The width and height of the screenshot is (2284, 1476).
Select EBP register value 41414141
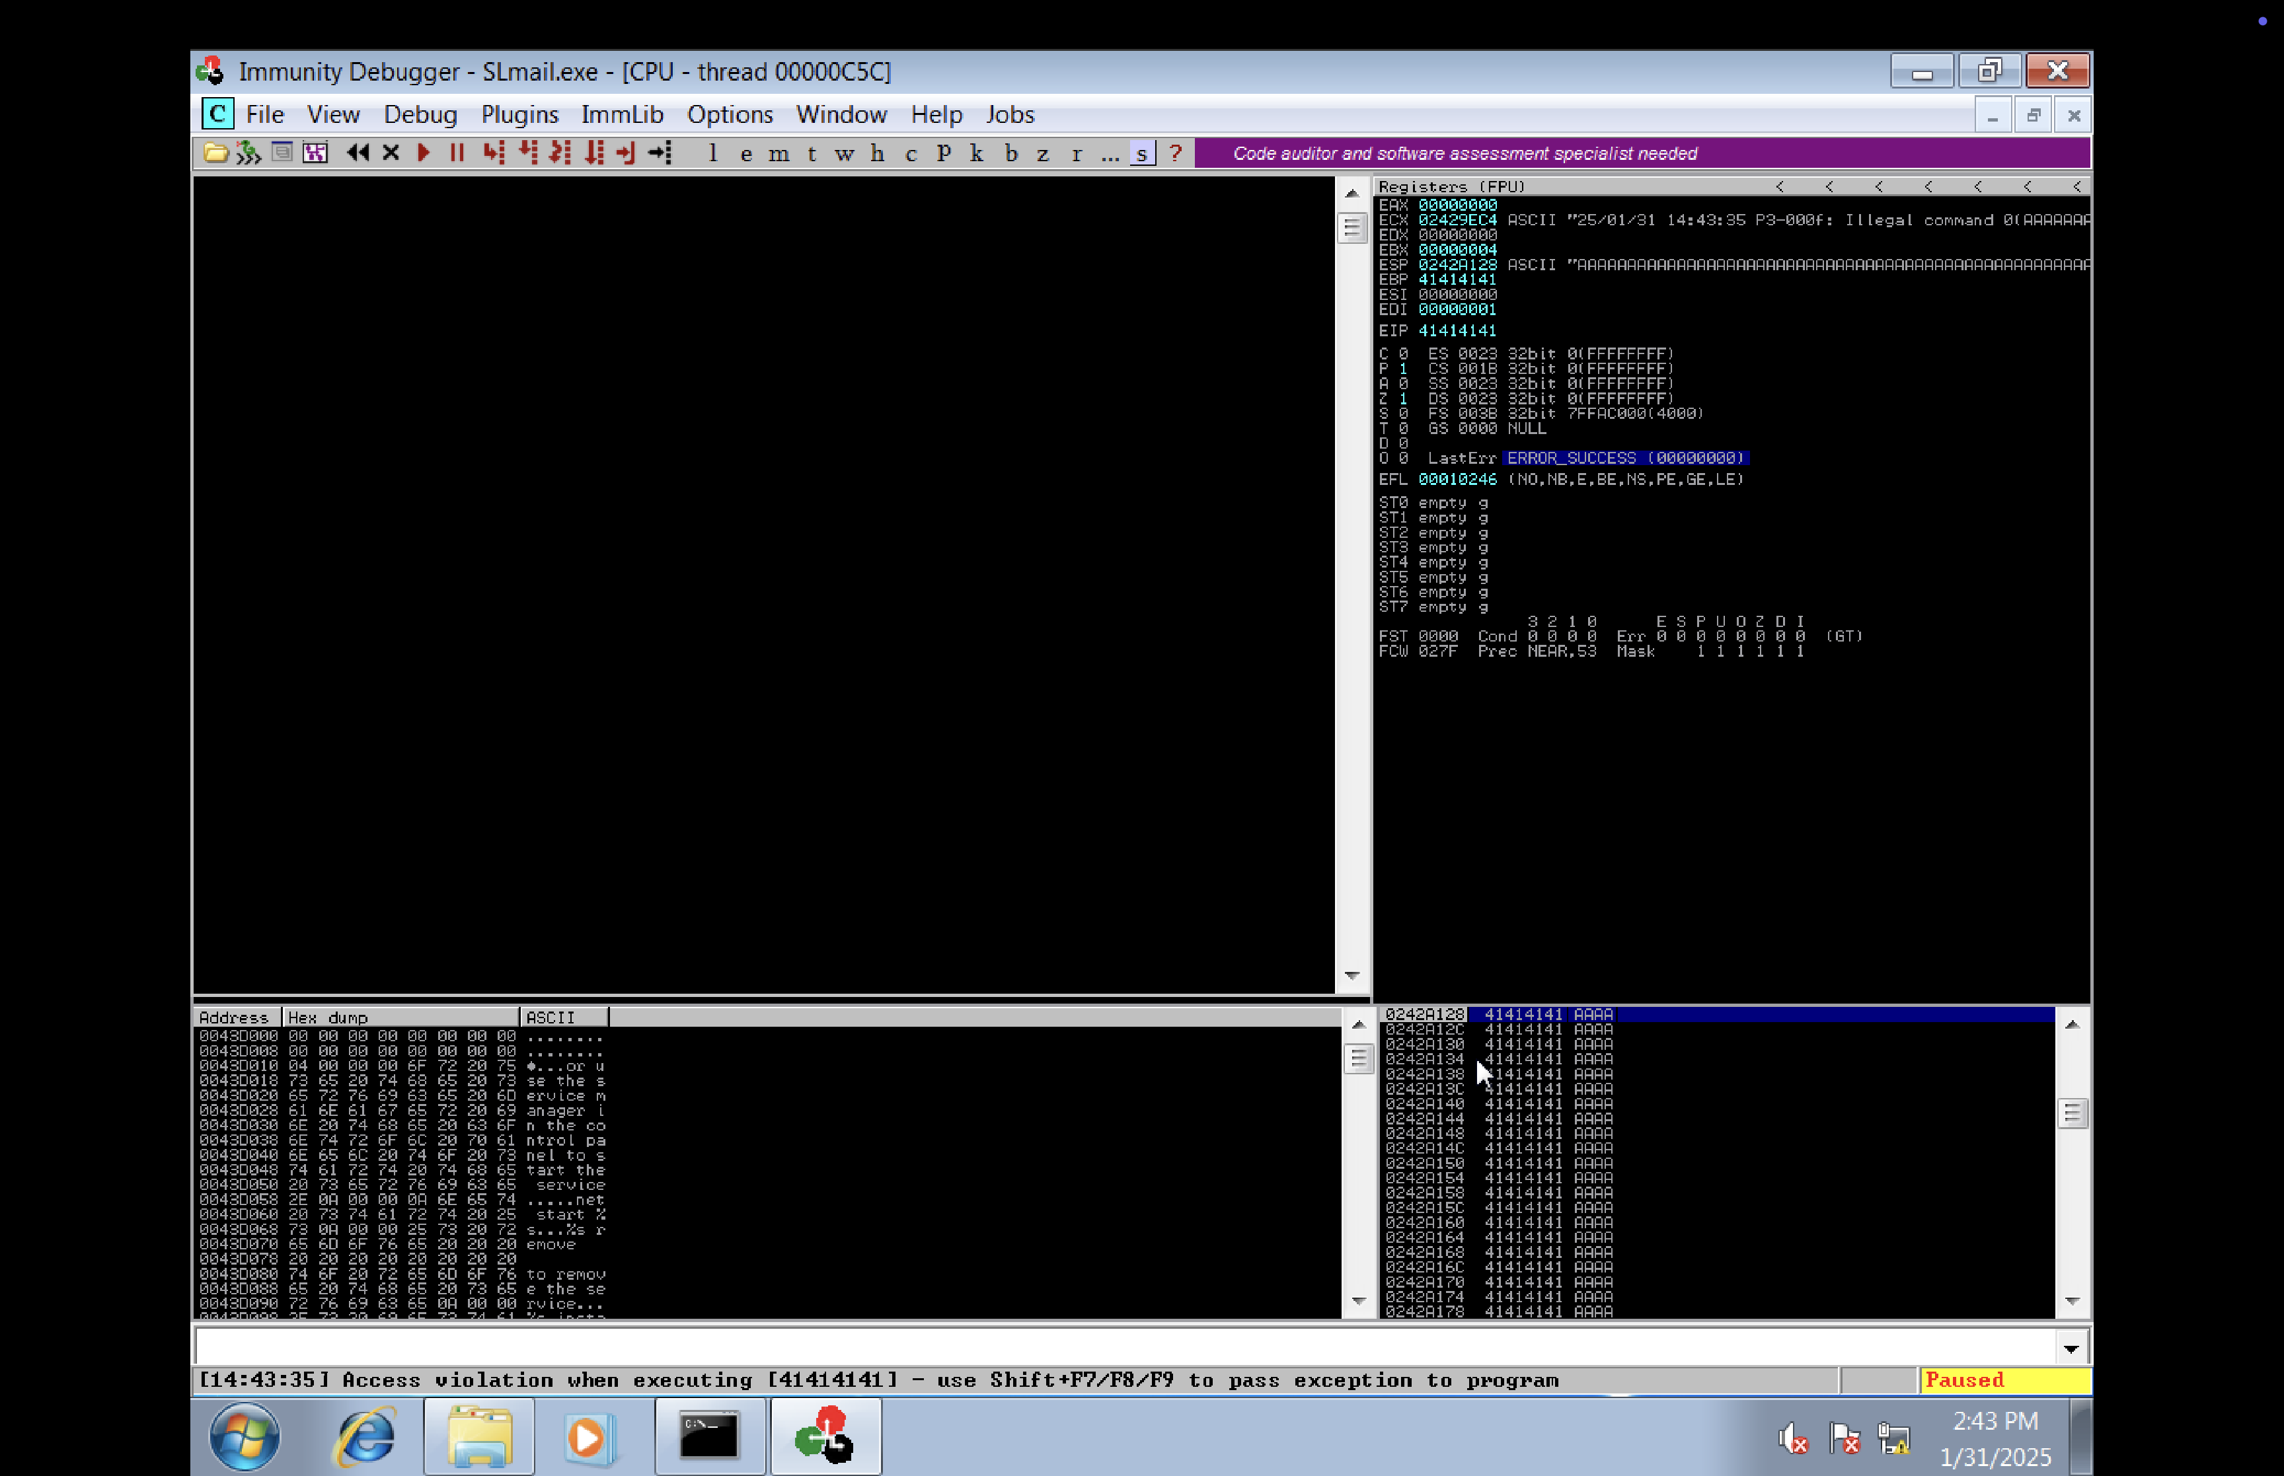point(1457,280)
